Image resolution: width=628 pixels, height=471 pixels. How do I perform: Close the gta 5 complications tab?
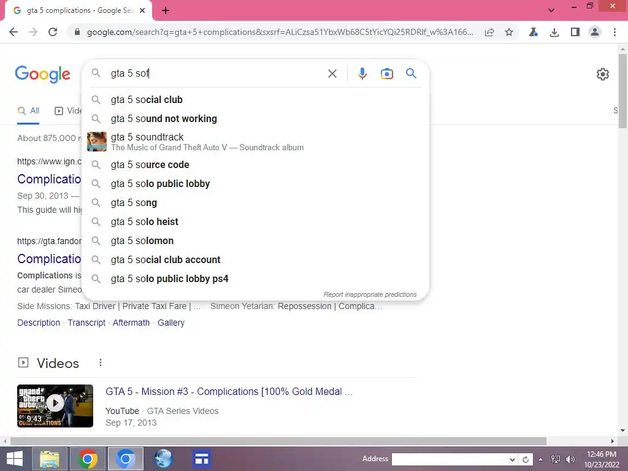(142, 10)
